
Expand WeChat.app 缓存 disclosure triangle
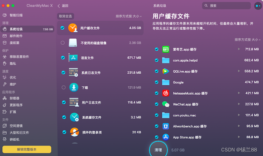coord(239,104)
